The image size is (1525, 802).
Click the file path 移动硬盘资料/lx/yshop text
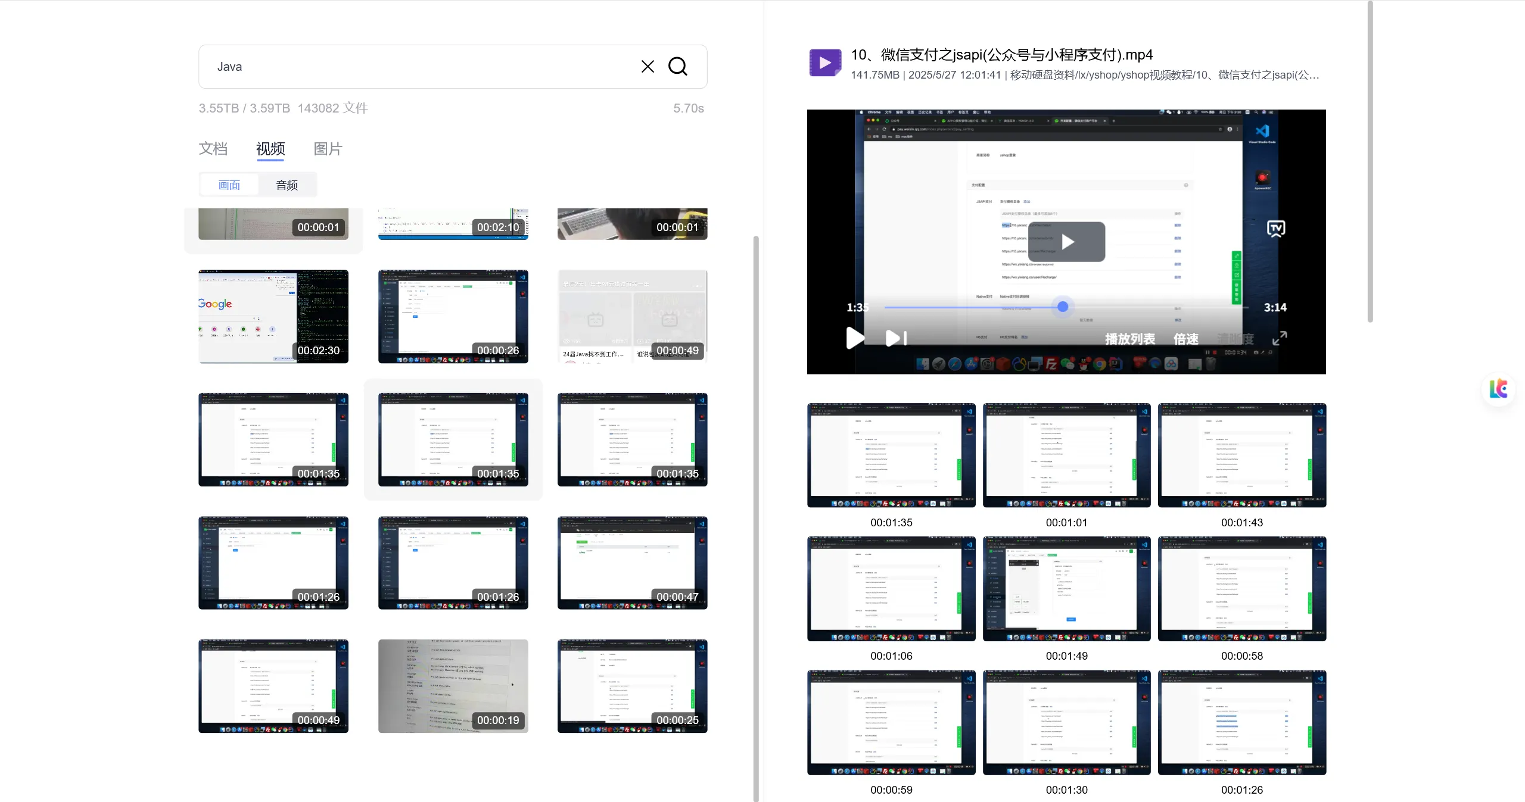tap(1165, 75)
